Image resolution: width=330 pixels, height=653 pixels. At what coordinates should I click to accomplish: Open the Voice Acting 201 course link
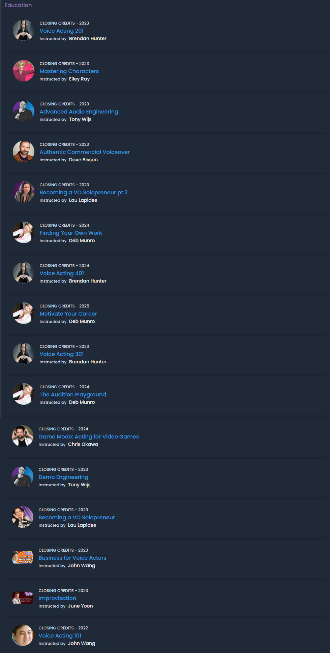pos(61,31)
